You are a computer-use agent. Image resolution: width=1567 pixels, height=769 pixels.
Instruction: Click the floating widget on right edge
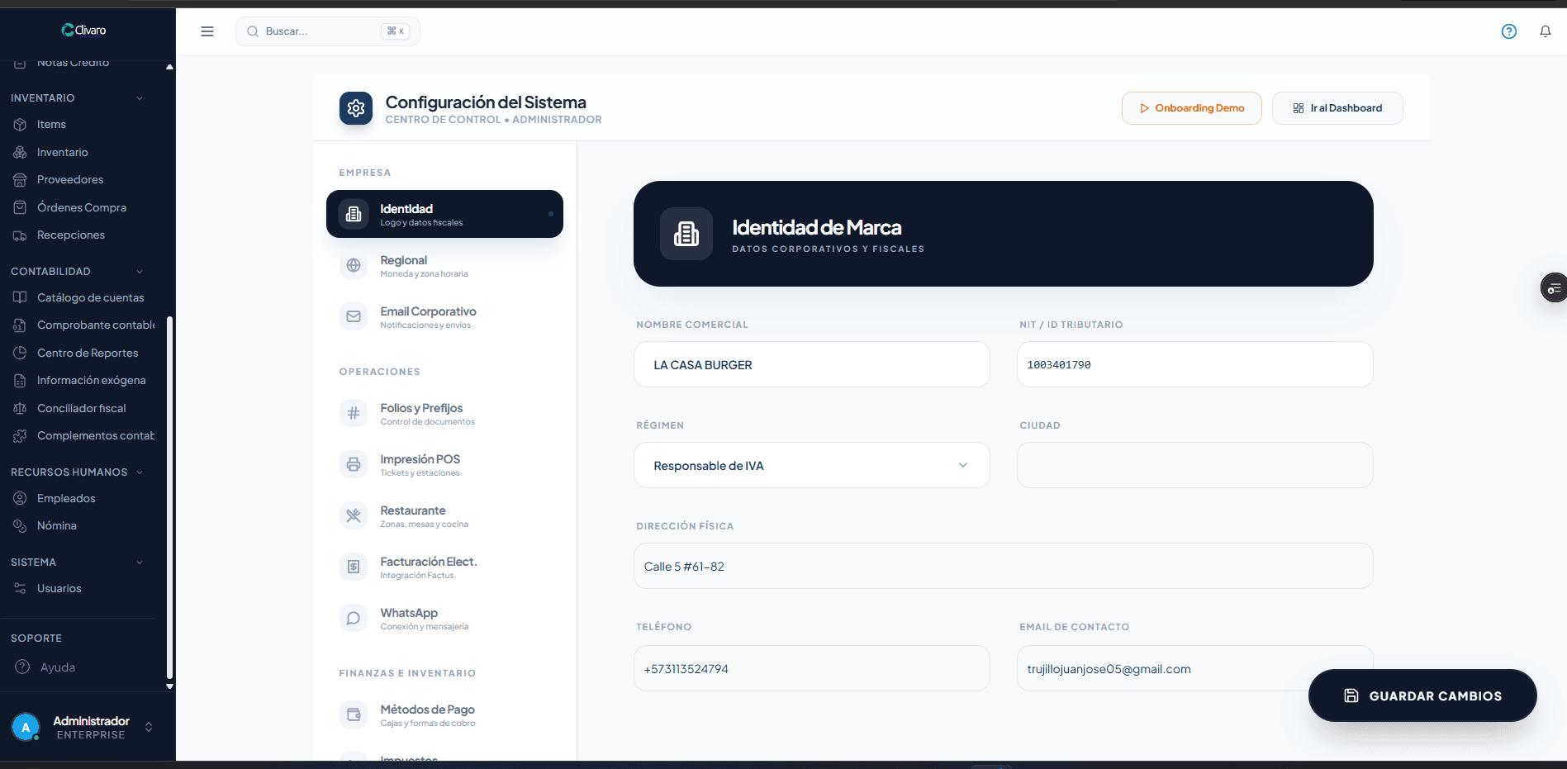1554,288
